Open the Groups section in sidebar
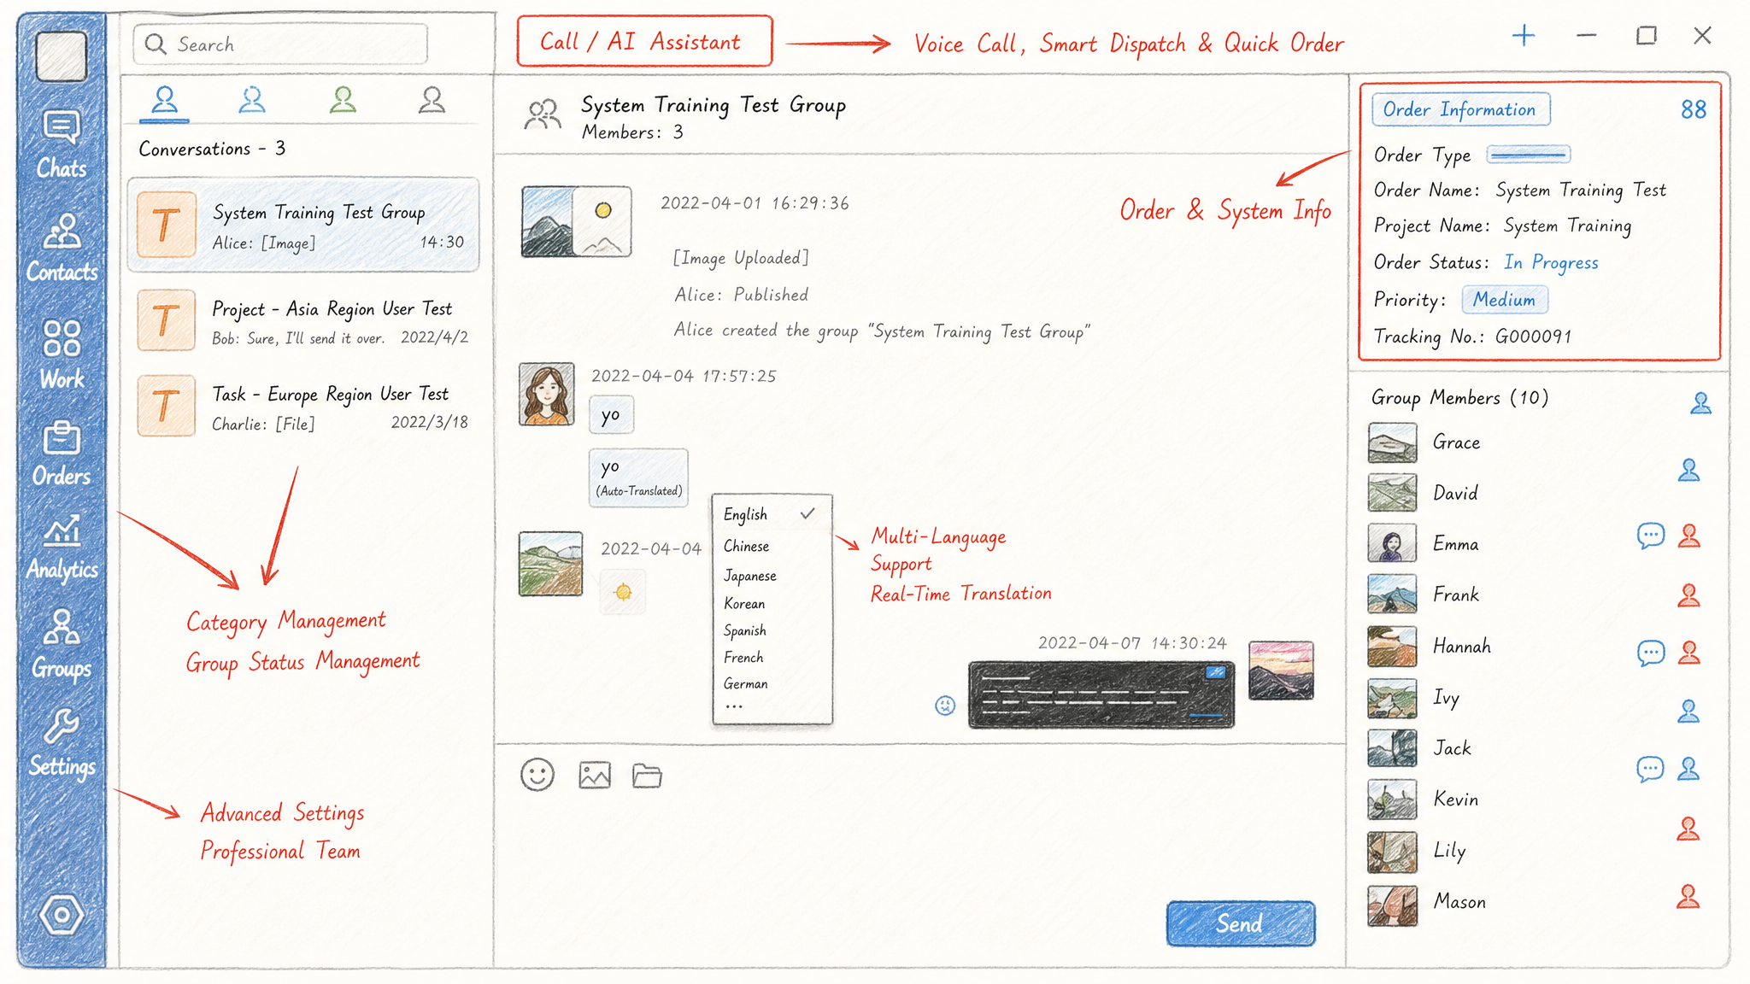The height and width of the screenshot is (984, 1750). click(62, 644)
